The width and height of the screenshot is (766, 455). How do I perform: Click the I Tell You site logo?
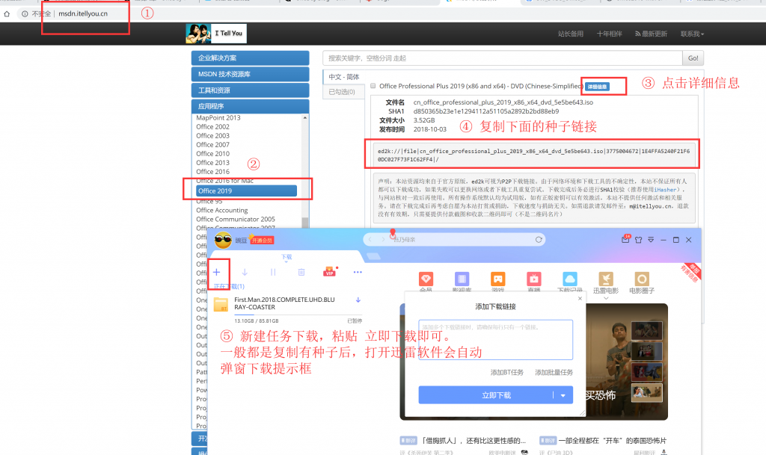coord(216,33)
